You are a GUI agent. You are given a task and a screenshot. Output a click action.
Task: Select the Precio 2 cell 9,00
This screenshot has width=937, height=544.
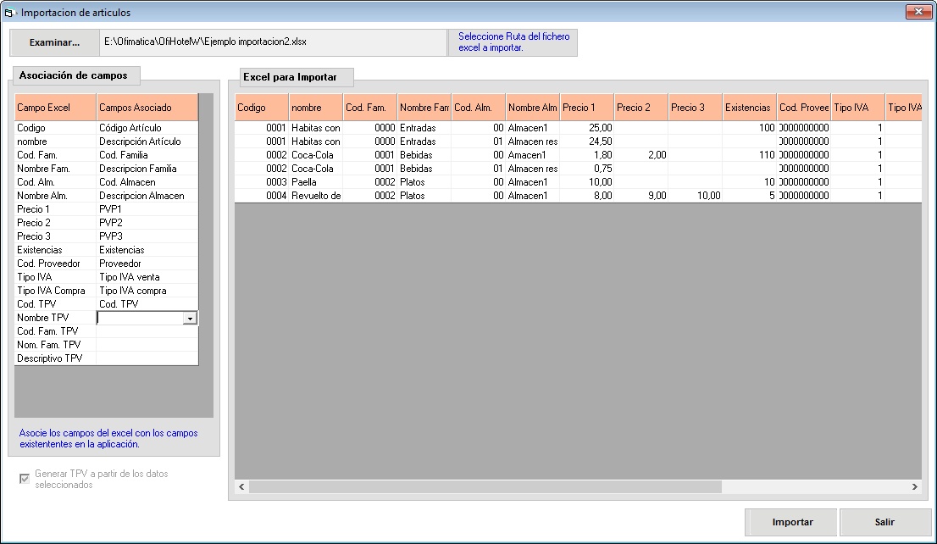(641, 196)
